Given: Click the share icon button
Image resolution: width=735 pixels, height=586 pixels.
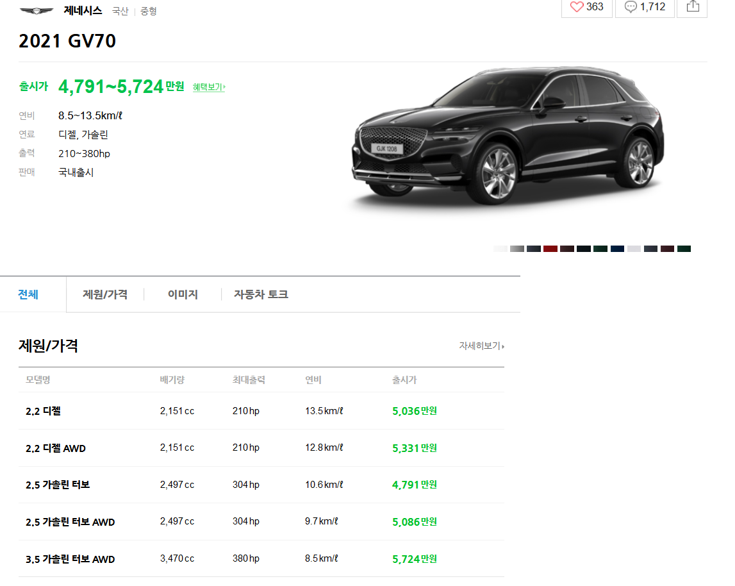Looking at the screenshot, I should [693, 7].
